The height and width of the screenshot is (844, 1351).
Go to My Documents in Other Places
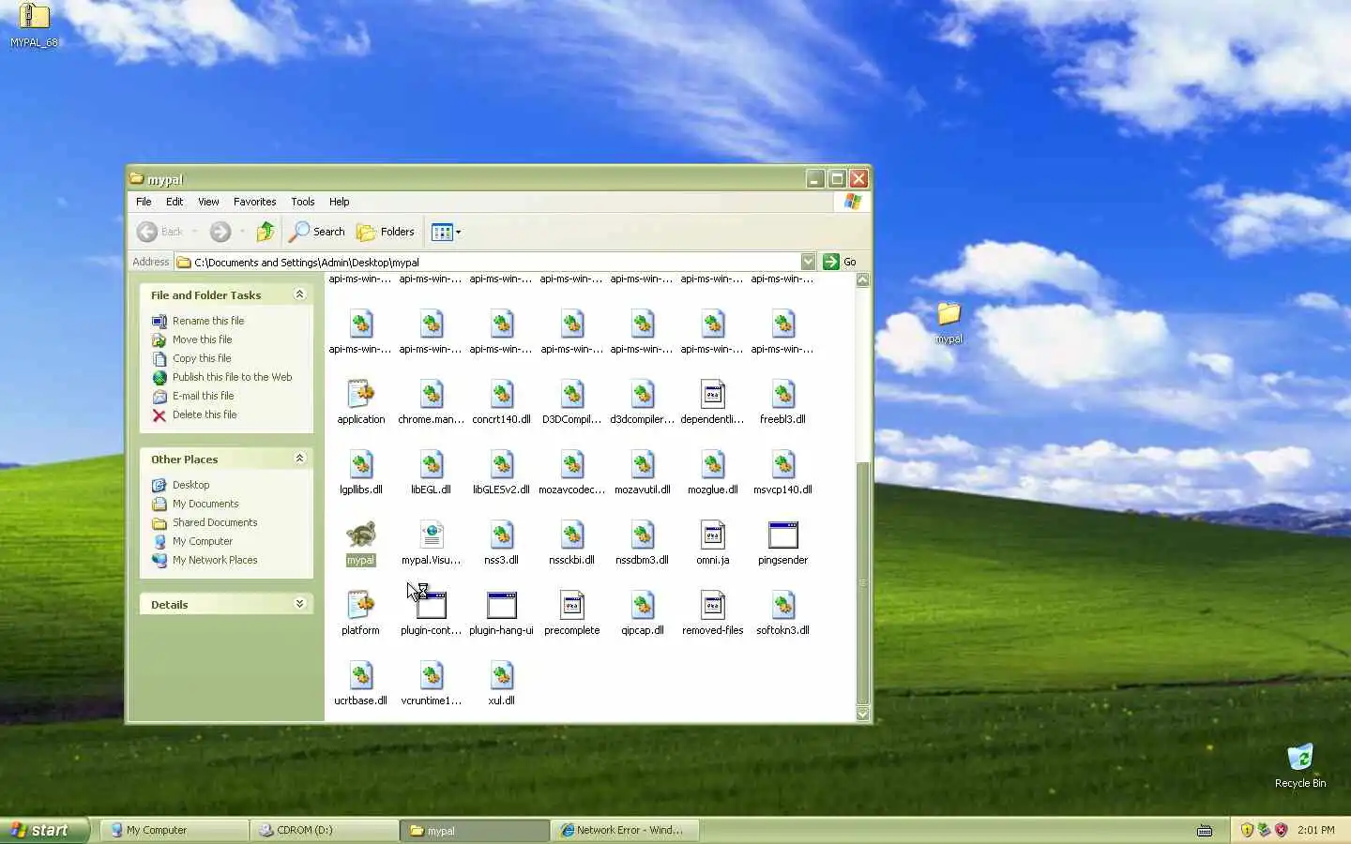point(205,504)
